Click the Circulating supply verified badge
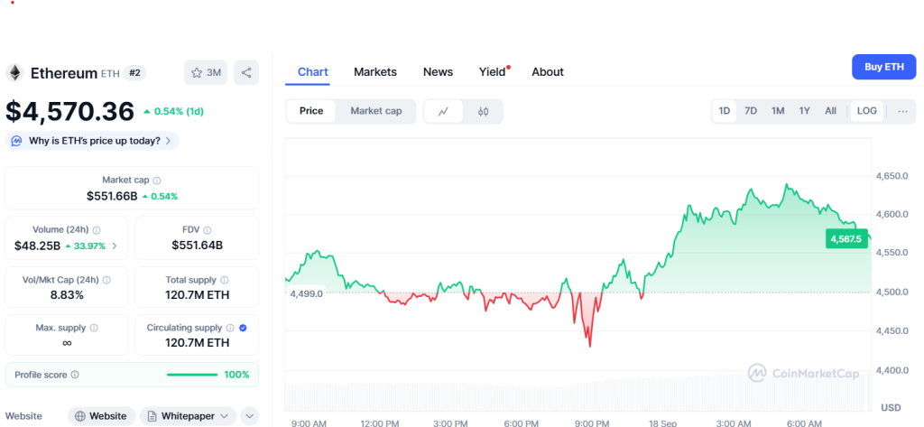 [x=244, y=328]
